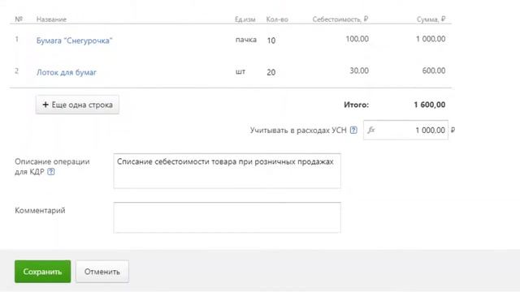This screenshot has height=292, width=520.
Task: Click the № column header
Action: [19, 19]
